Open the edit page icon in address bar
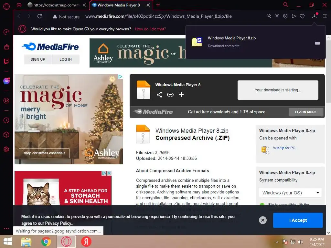Image resolution: width=331 pixels, height=248 pixels. (x=269, y=16)
